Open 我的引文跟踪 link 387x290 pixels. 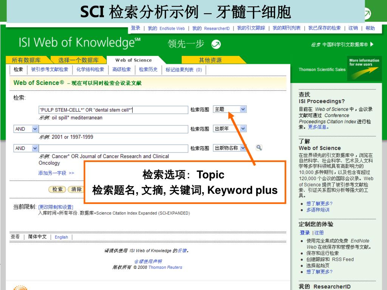pyautogui.click(x=251, y=28)
